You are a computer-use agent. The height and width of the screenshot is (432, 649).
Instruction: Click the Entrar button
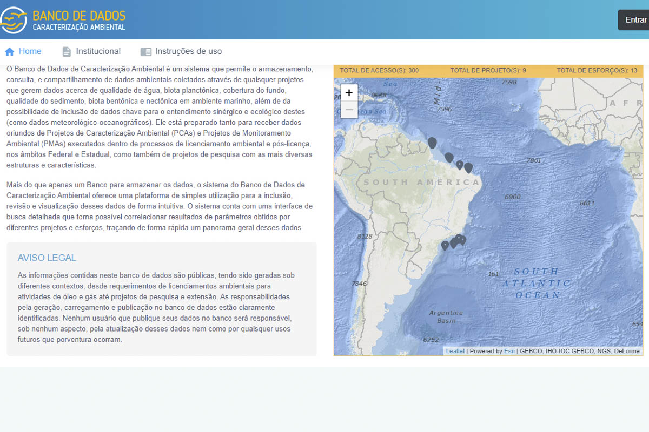point(635,20)
